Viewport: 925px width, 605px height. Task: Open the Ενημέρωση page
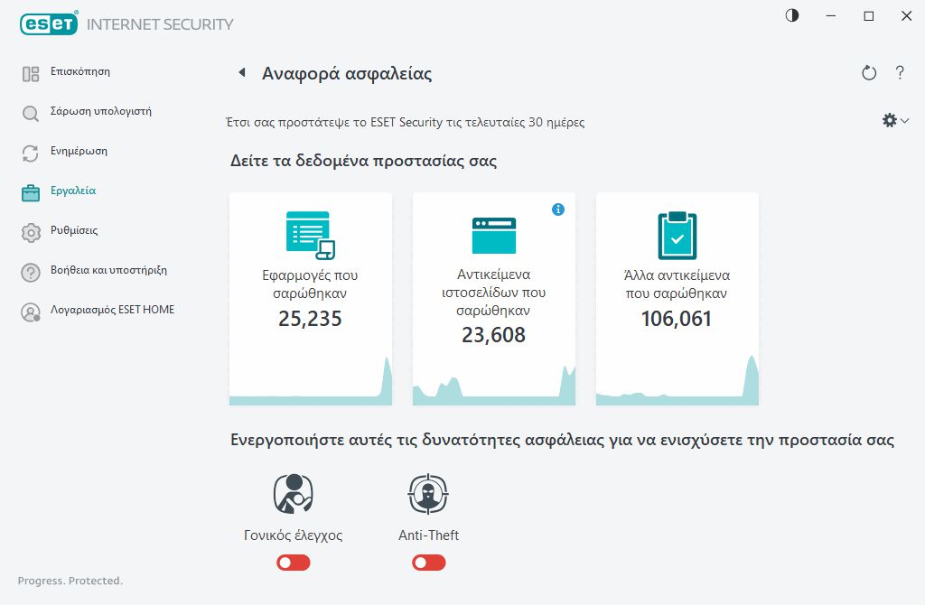click(x=79, y=152)
